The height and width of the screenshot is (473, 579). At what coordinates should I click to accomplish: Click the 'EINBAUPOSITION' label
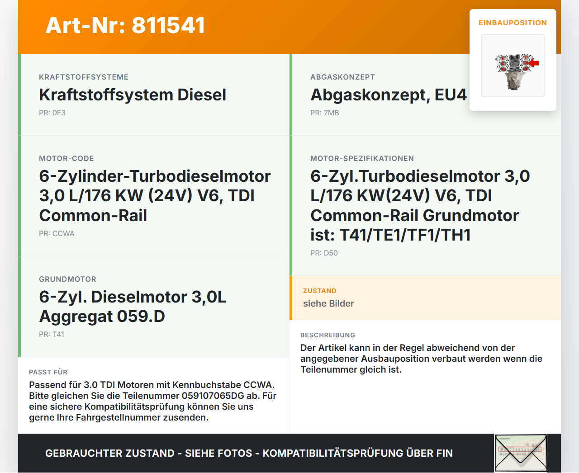(x=513, y=23)
